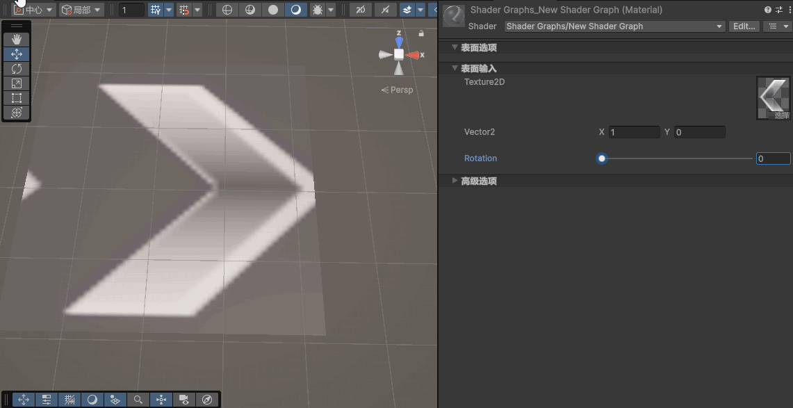Switch to Shaded Wireframe draw mode
The height and width of the screenshot is (408, 793).
pos(250,10)
